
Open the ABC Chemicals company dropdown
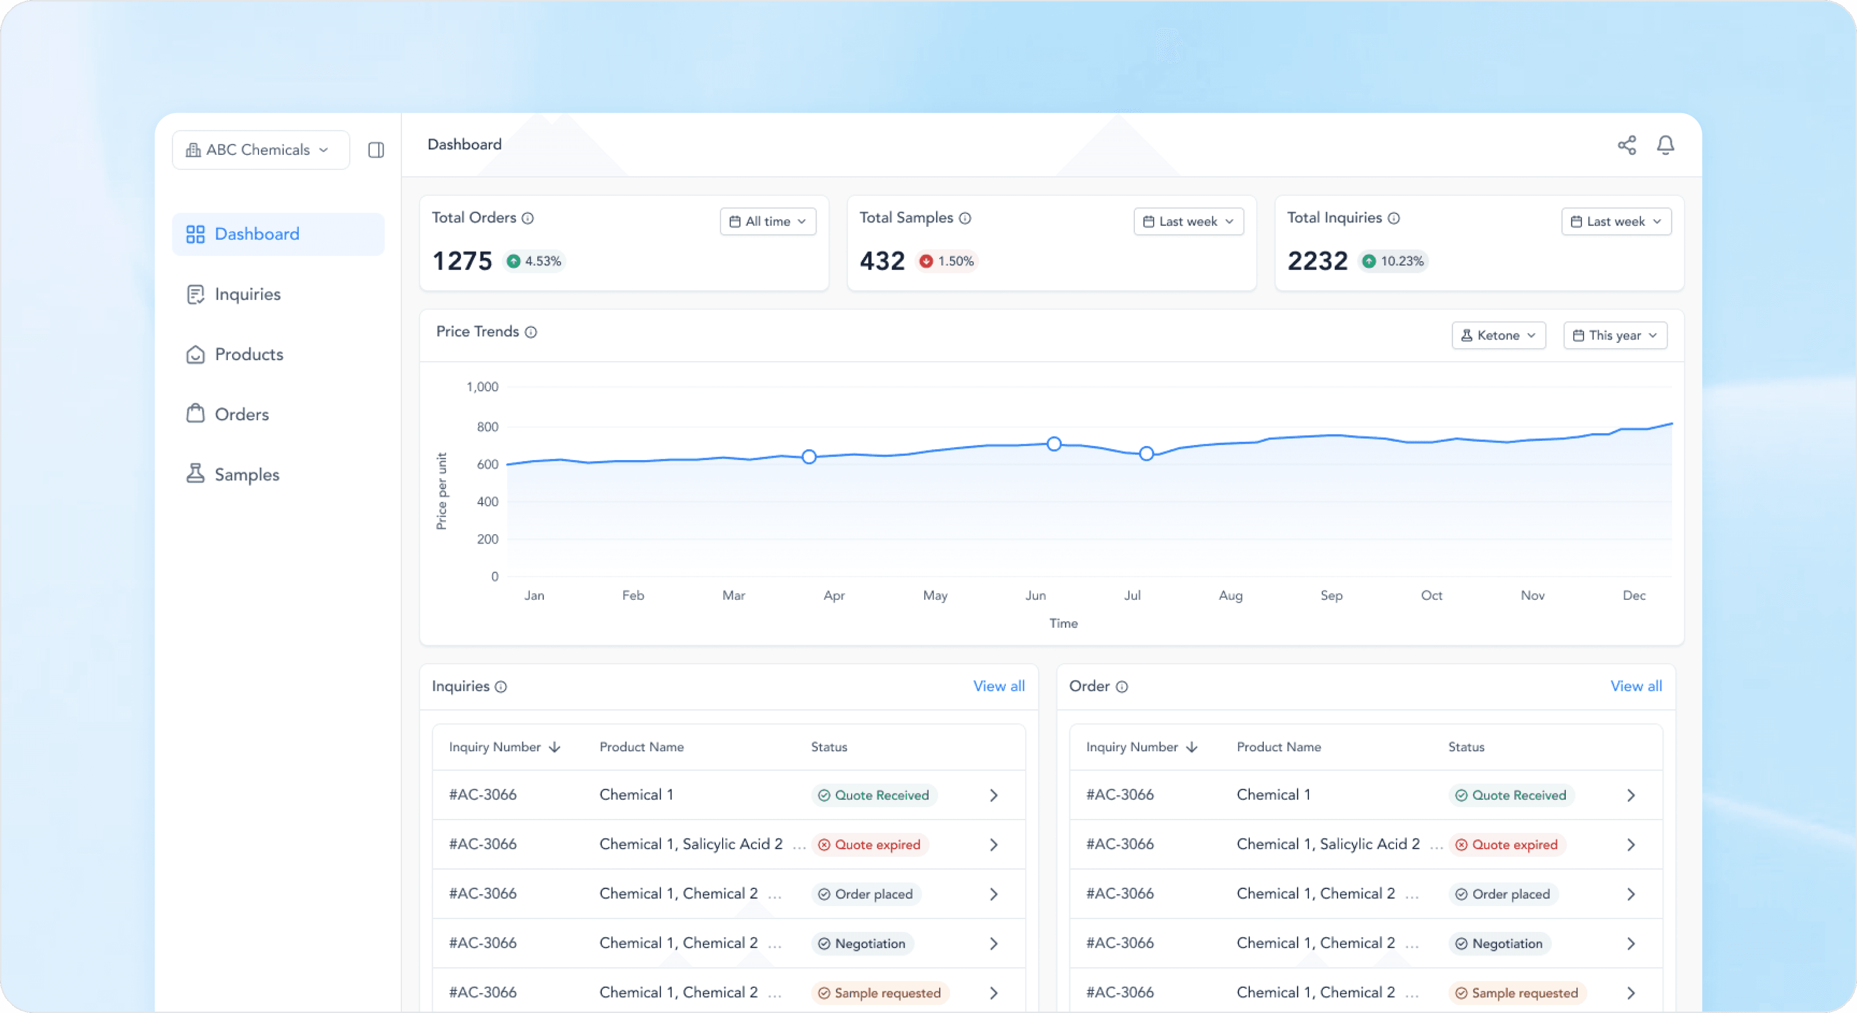[260, 150]
